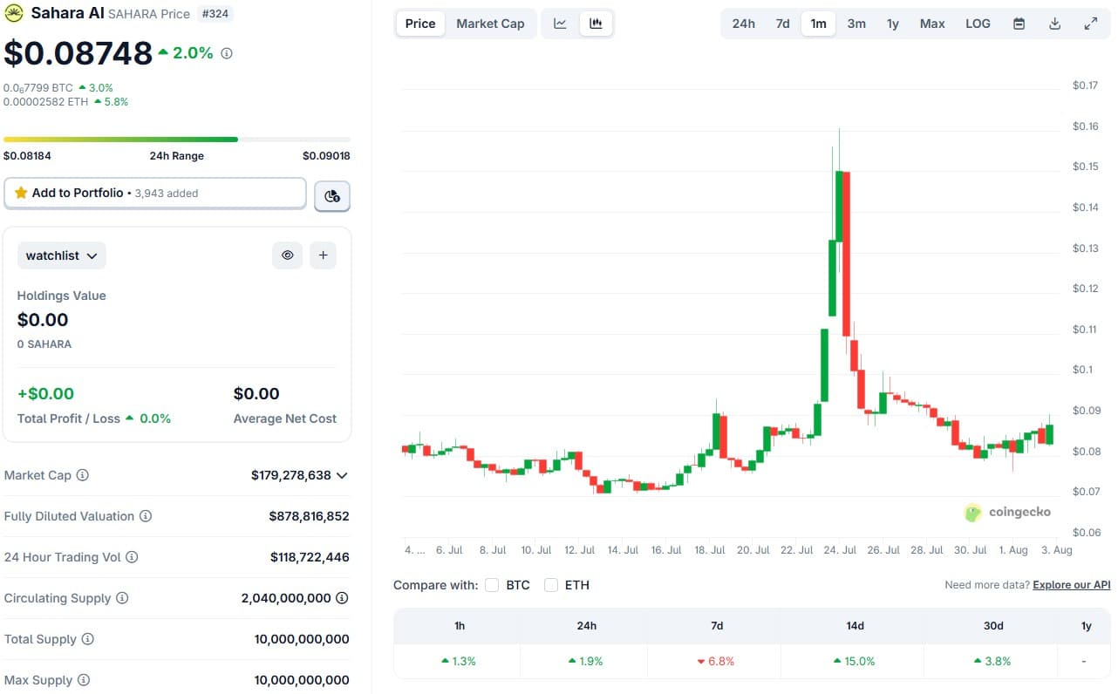Image resolution: width=1118 pixels, height=694 pixels.
Task: Expand the Market Cap chevron
Action: pyautogui.click(x=343, y=475)
